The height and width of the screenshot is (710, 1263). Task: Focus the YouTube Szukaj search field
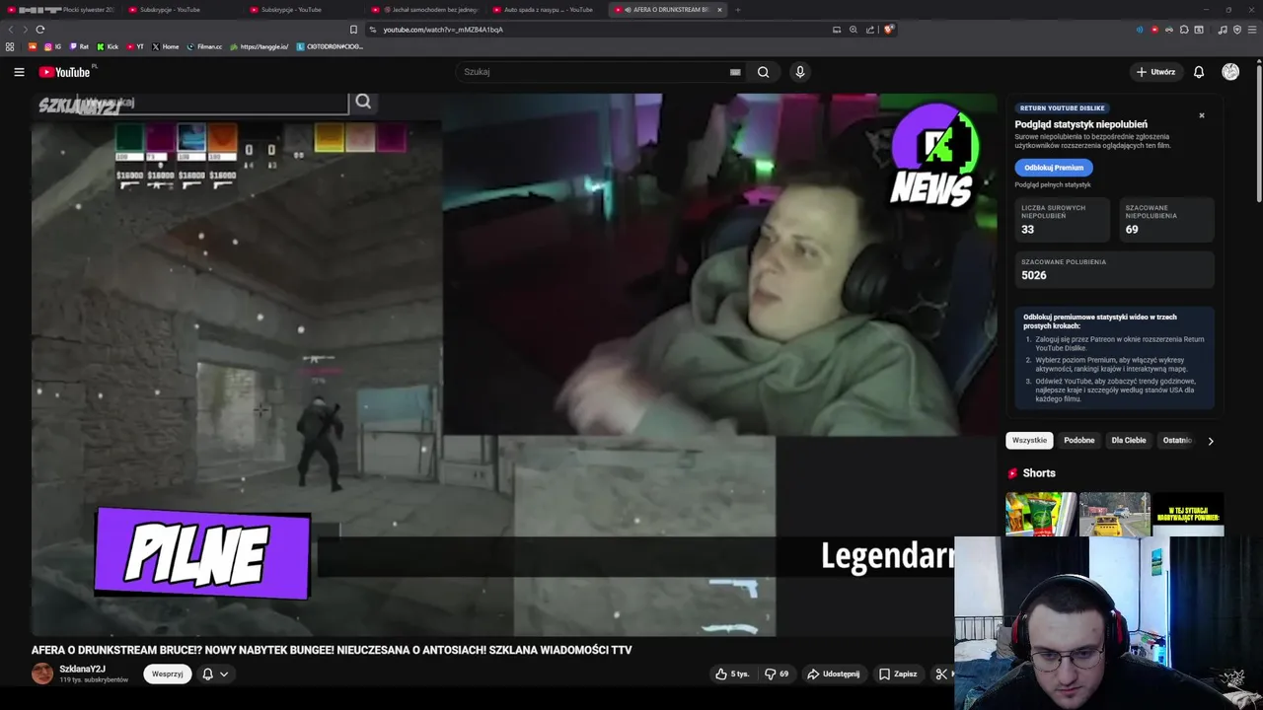(592, 72)
